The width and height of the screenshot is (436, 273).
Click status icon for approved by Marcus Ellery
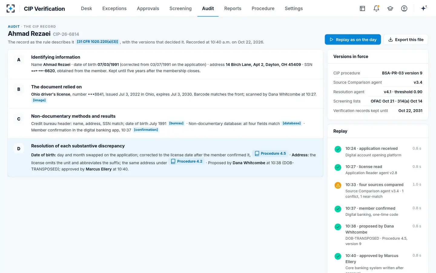(x=338, y=256)
